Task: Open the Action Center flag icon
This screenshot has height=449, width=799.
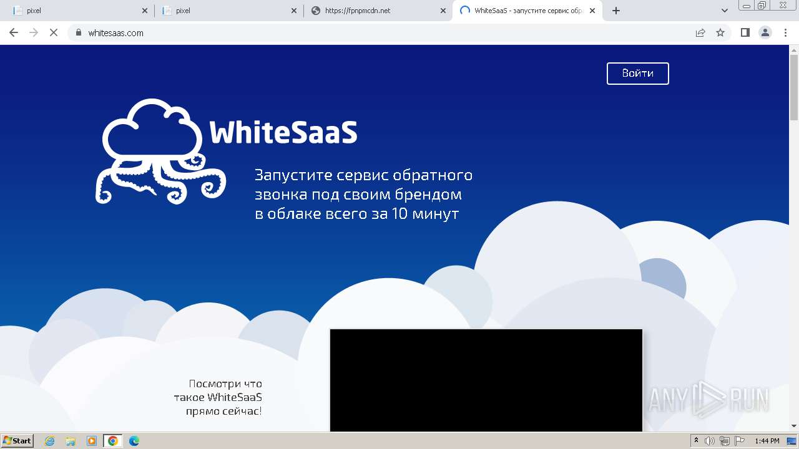Action: (740, 441)
